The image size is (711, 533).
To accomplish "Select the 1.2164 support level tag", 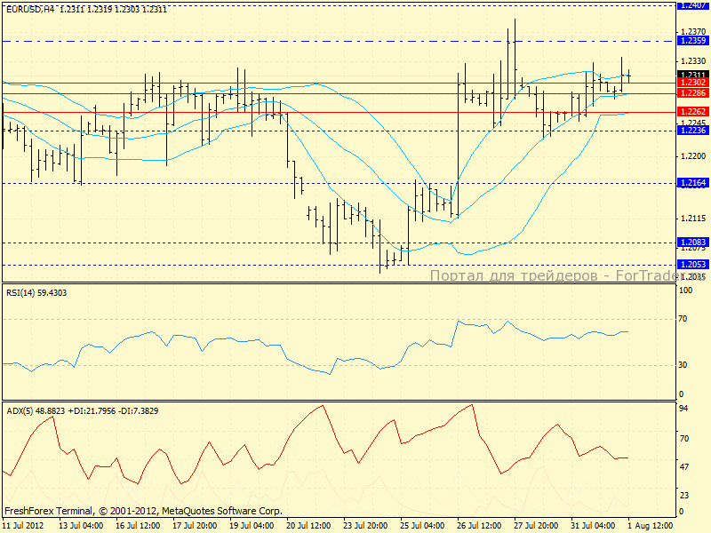I will [x=692, y=183].
